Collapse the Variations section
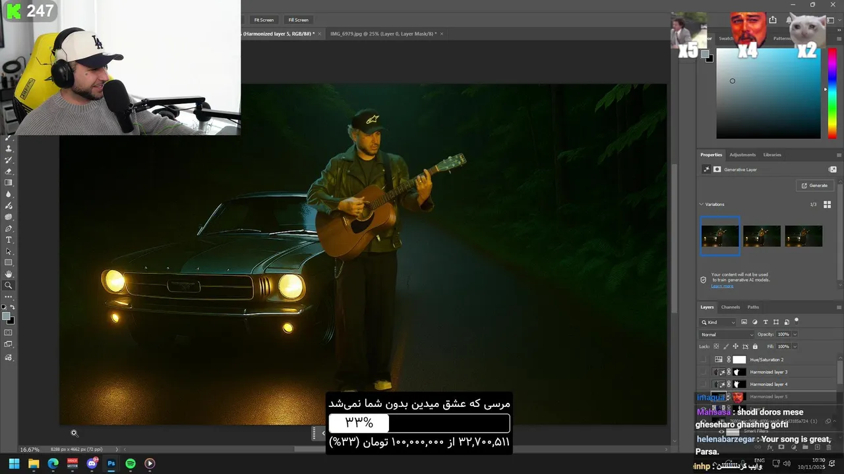Viewport: 844px width, 474px height. (x=702, y=204)
